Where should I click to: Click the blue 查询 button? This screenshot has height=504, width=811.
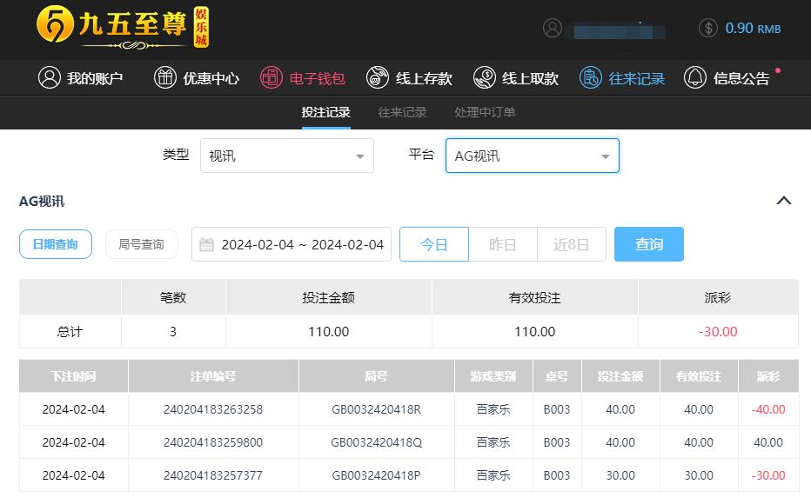pyautogui.click(x=649, y=244)
